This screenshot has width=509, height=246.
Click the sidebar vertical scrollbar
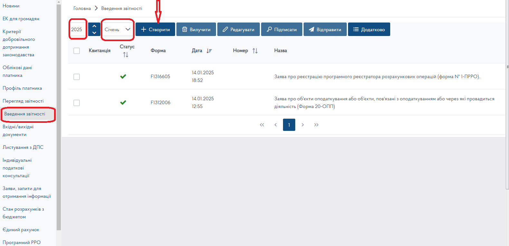[x=59, y=116]
